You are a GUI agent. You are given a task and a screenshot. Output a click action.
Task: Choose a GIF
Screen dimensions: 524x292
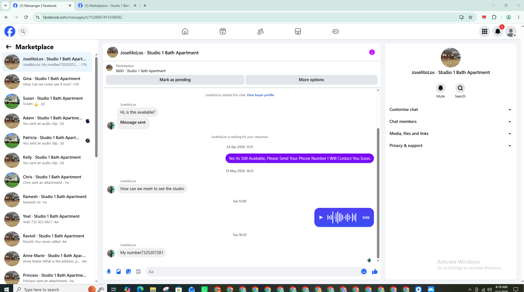pyautogui.click(x=138, y=272)
